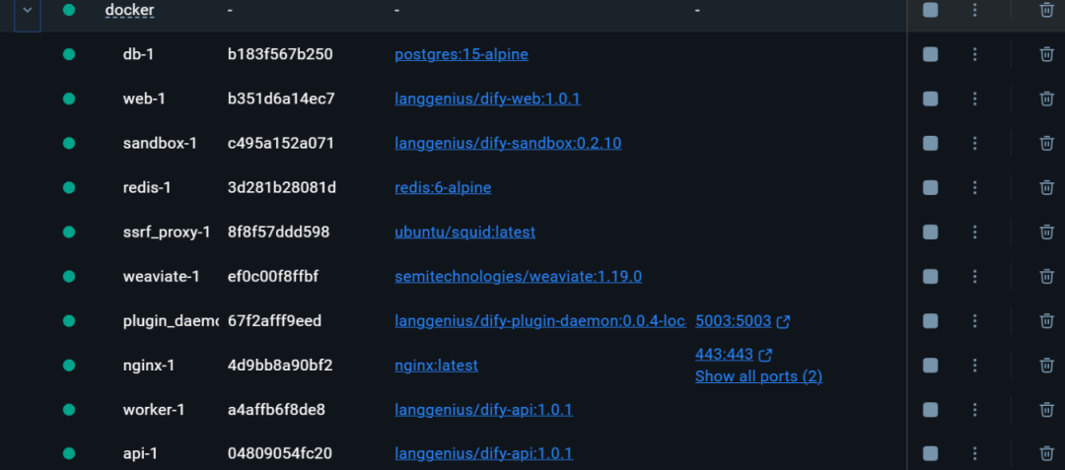Open kebab menu for web-1 container

(974, 99)
